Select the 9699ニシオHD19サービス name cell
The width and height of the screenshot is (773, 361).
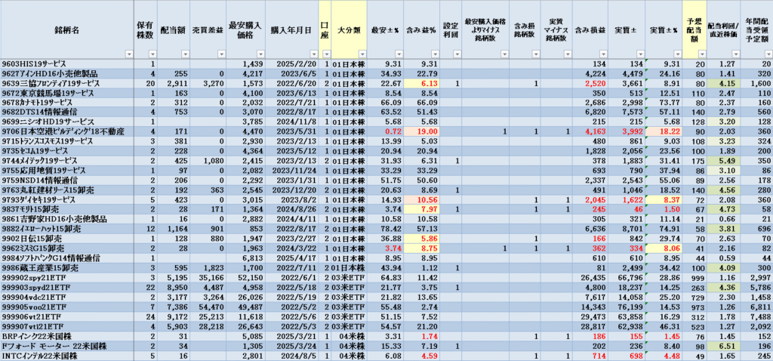[67, 122]
